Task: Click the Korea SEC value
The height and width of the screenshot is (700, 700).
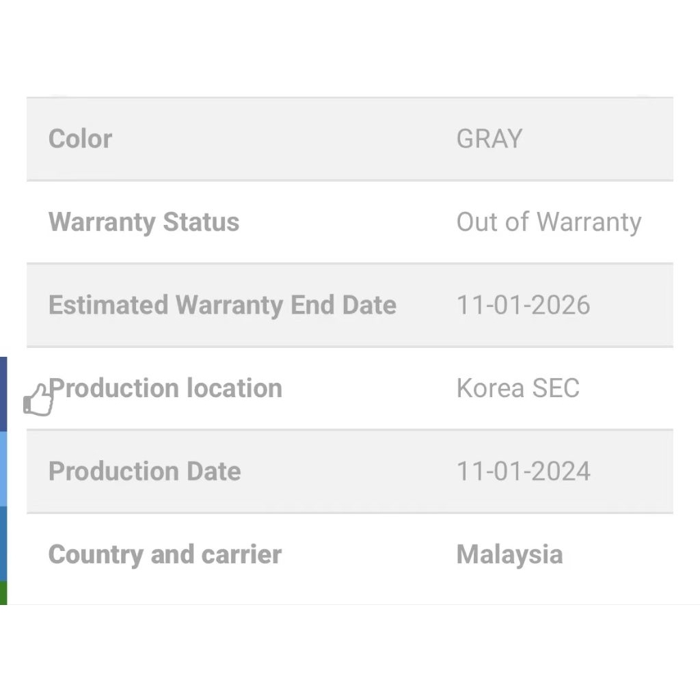Action: click(517, 388)
